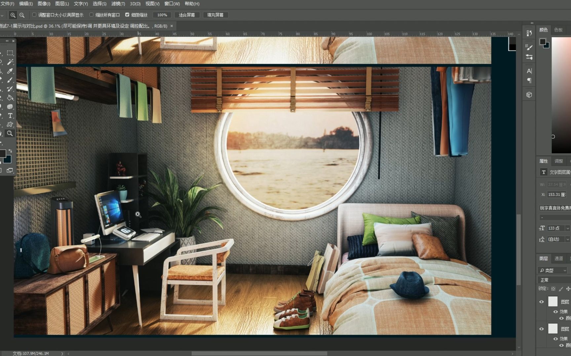Screen dimensions: 571x356
Task: Click the 100% zoom button
Action: (162, 15)
